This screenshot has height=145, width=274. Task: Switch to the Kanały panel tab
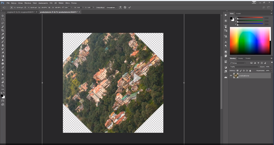pyautogui.click(x=241, y=58)
